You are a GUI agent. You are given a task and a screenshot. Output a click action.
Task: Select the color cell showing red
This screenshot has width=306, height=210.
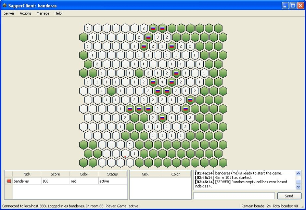point(84,181)
